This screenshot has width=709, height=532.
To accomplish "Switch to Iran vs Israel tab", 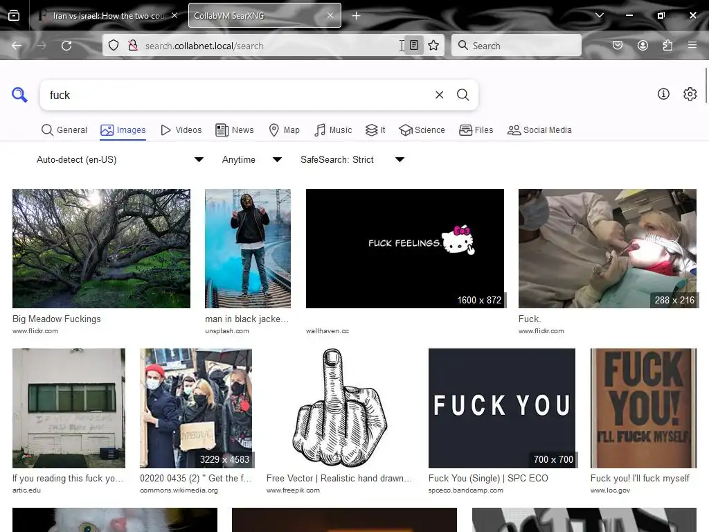I will [x=107, y=15].
